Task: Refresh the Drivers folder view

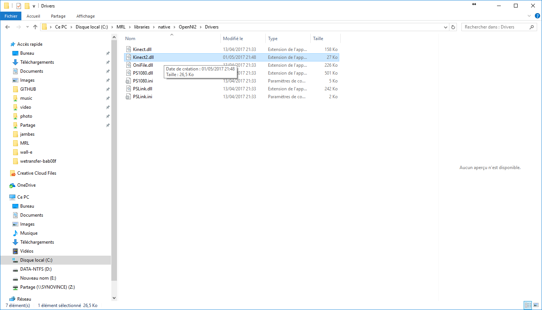Action: tap(453, 27)
